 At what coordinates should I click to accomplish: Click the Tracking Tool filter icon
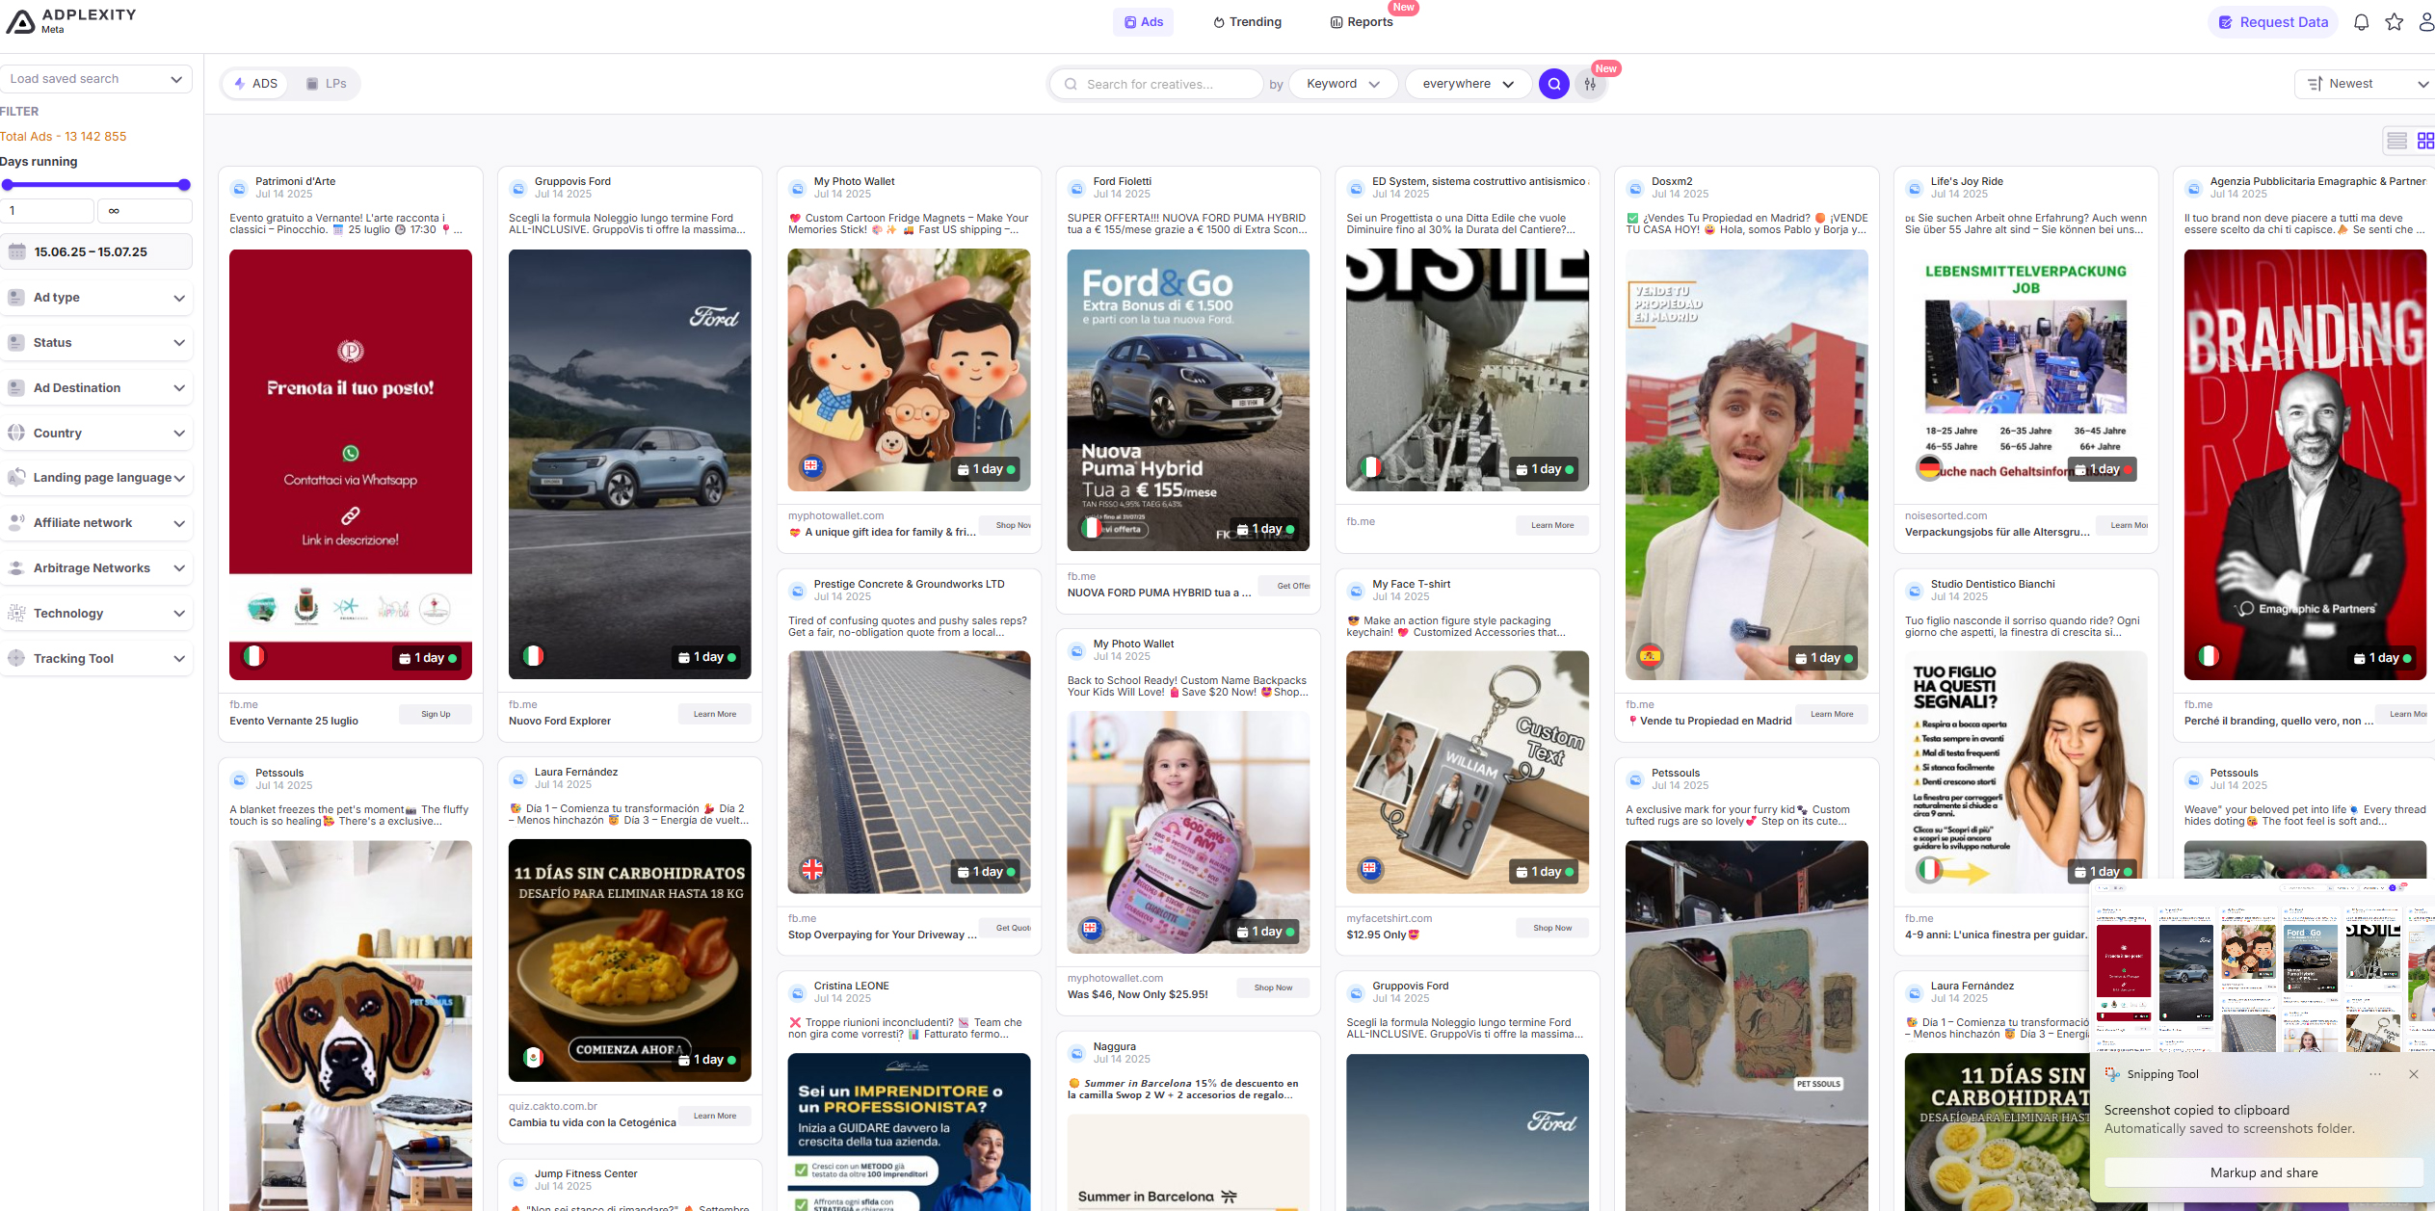point(16,658)
